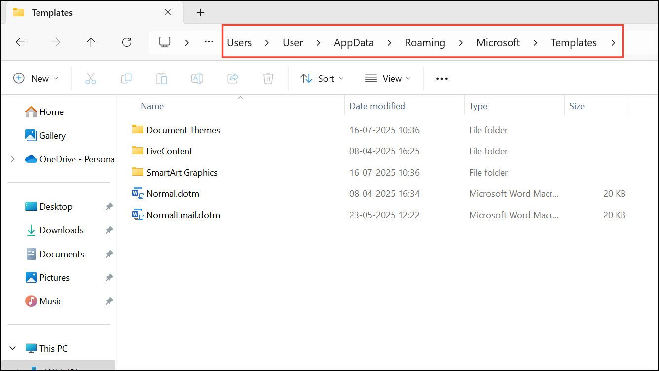Click the 20 KB size of Normal.dotm
This screenshot has height=371, width=659.
(614, 193)
